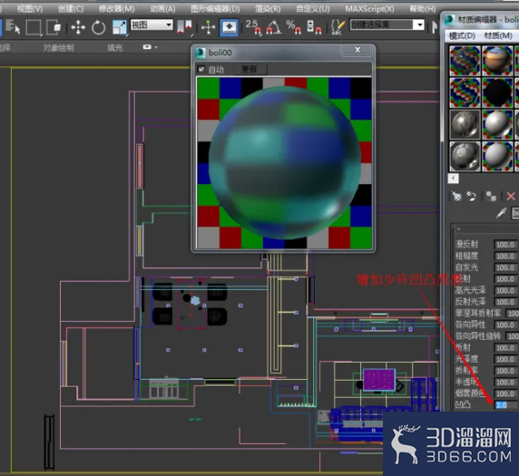The height and width of the screenshot is (476, 519).
Task: Open the 渲染(R) menu
Action: coord(268,9)
